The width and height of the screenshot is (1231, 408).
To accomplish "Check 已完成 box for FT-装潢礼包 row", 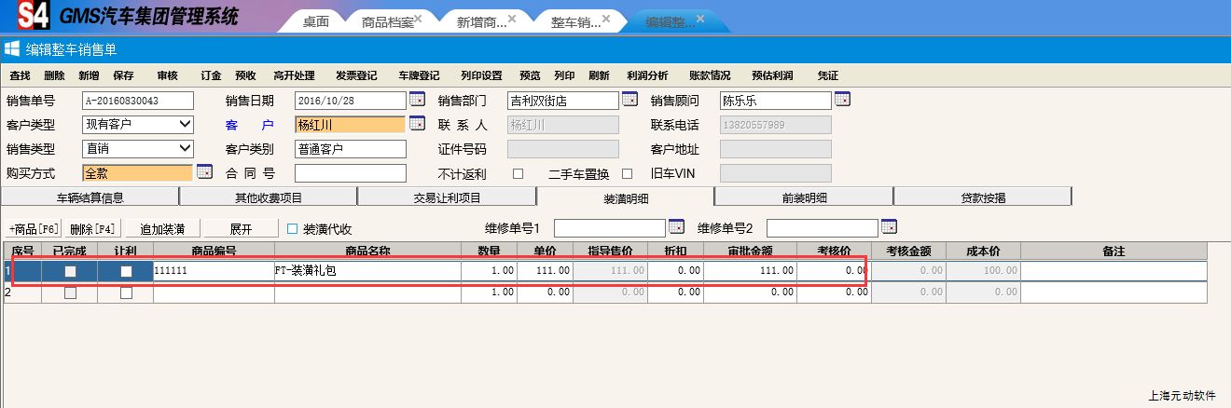I will [x=70, y=271].
